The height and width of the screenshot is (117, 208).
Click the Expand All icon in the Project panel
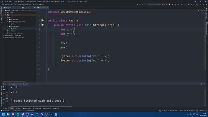[26, 8]
